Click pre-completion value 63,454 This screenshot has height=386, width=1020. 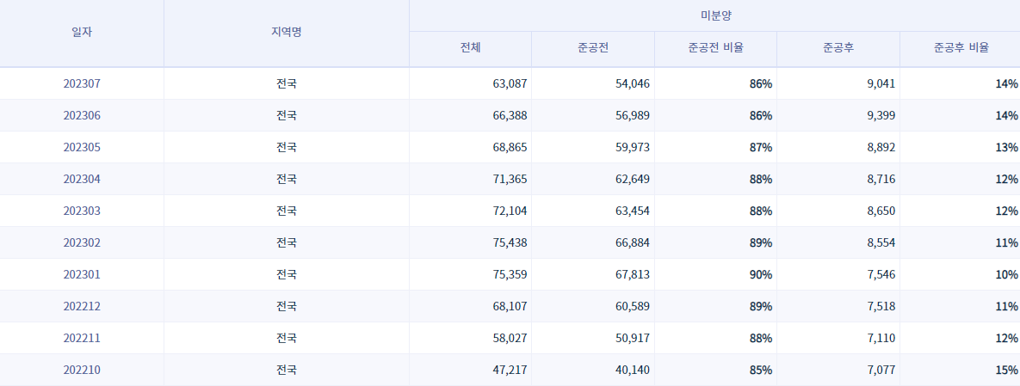(633, 211)
